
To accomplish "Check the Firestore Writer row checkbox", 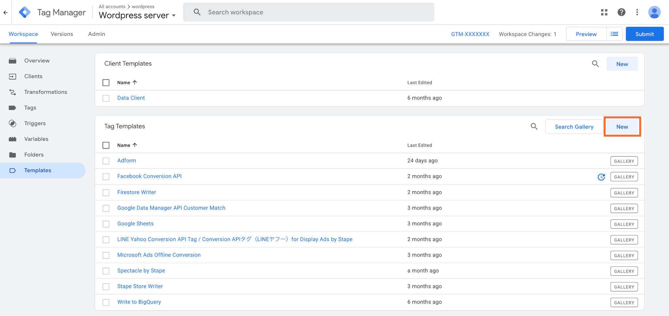I will pos(106,192).
